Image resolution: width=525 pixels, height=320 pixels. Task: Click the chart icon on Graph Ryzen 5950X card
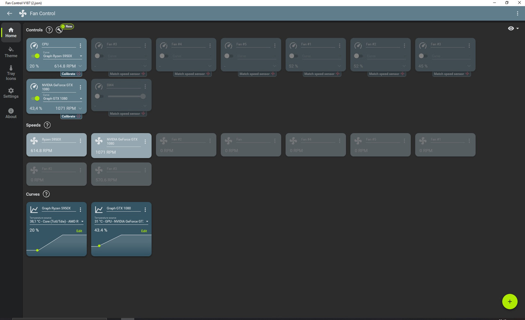click(x=34, y=209)
